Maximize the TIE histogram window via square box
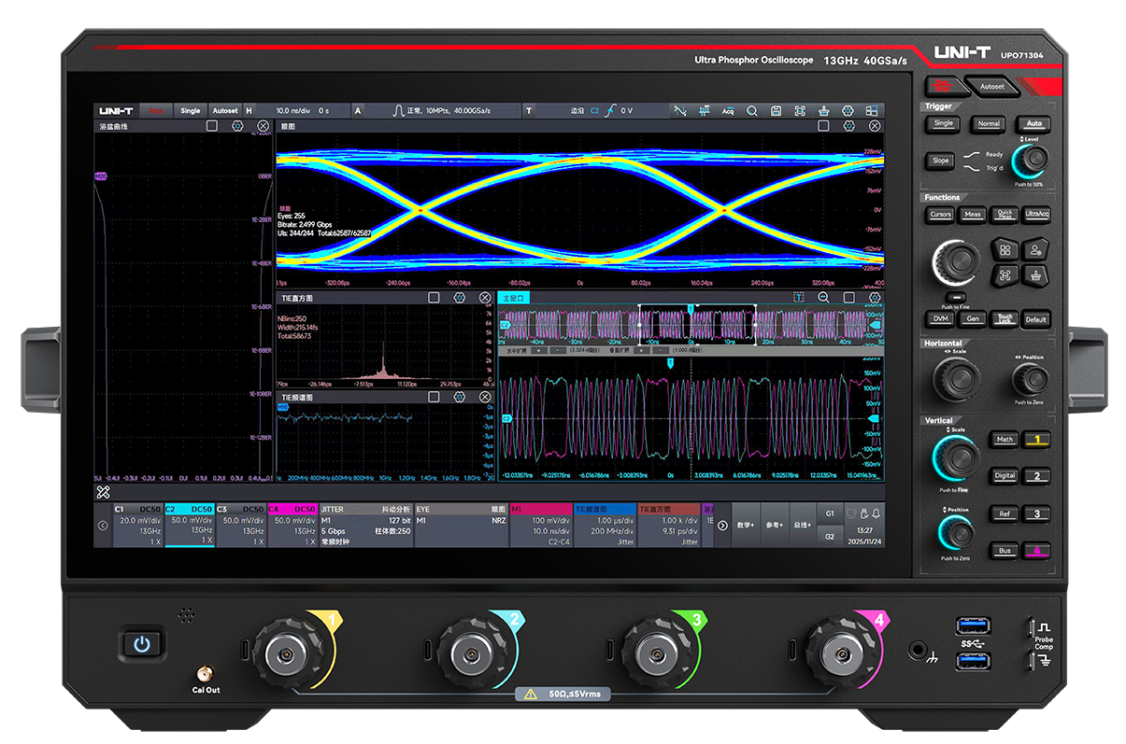Image resolution: width=1126 pixels, height=744 pixels. click(x=434, y=298)
